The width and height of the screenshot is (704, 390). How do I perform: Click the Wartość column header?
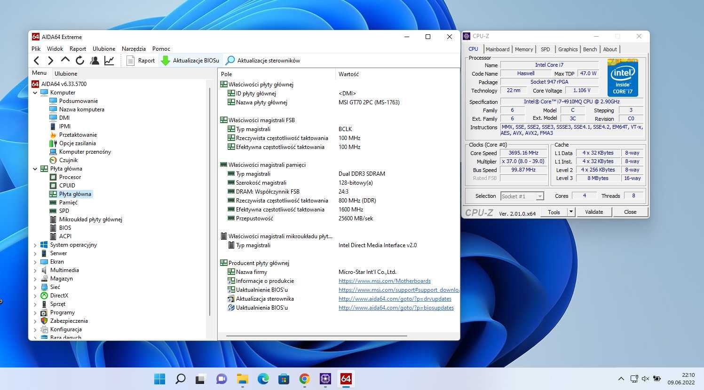[397, 74]
